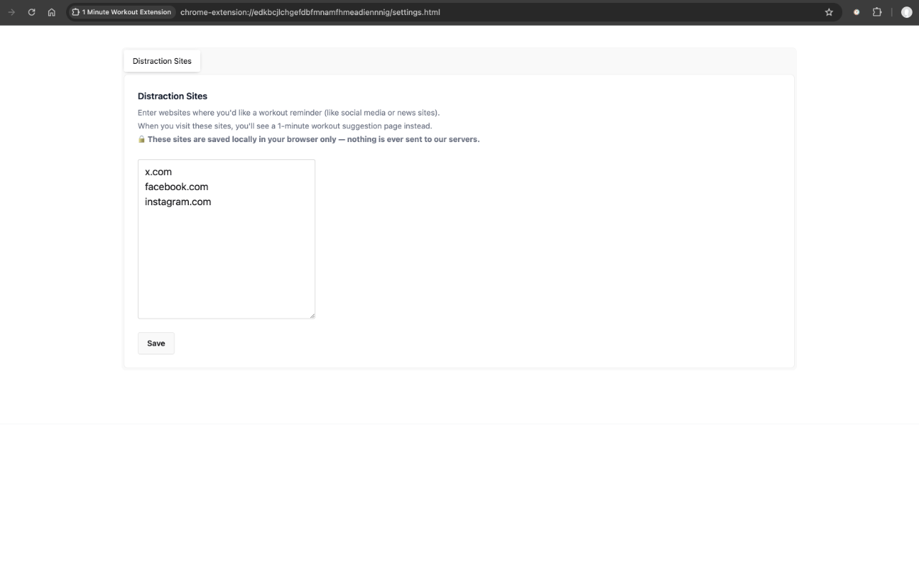Click the empty area of the sites textarea
The height and width of the screenshot is (574, 919).
(226, 265)
